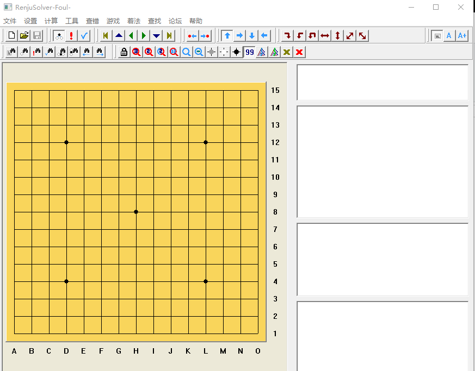
Task: Open the 游戏 menu
Action: coord(113,21)
